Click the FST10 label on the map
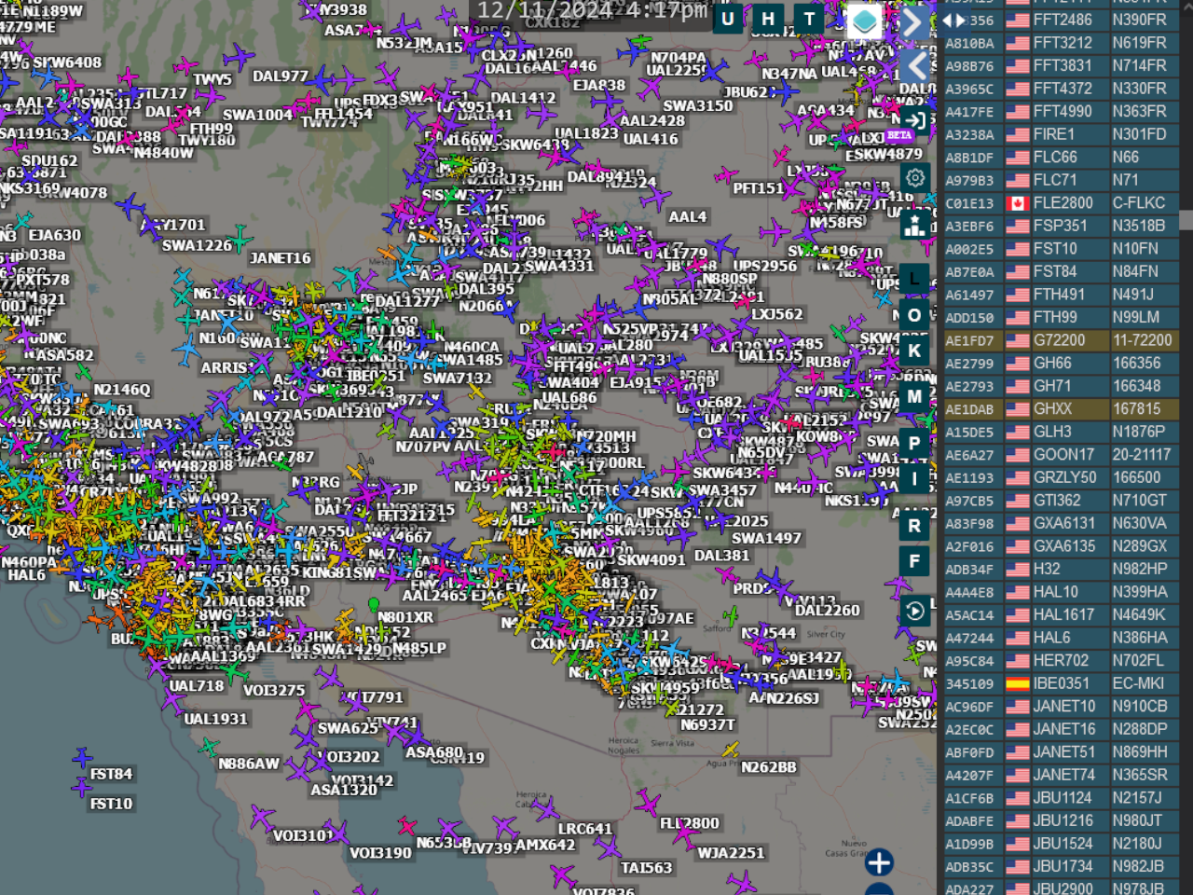Viewport: 1193px width, 895px height. tap(112, 804)
